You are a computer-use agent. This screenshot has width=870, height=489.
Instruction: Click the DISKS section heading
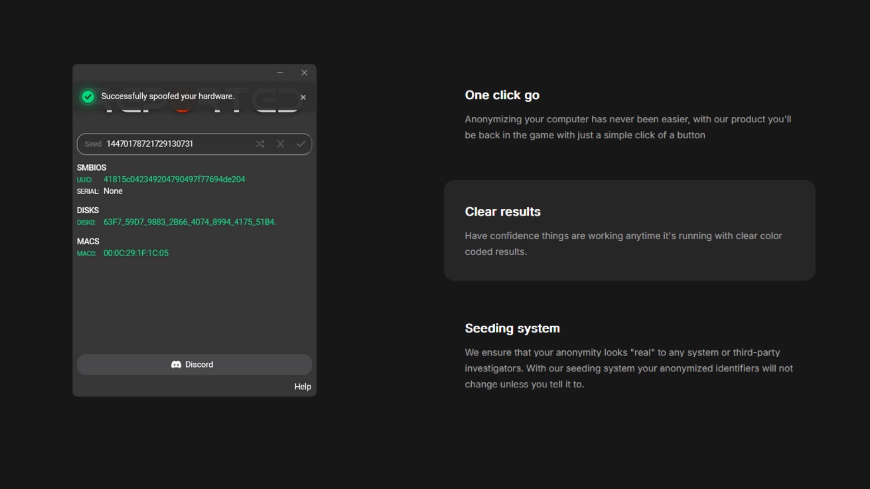pos(88,211)
